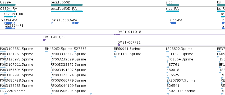Viewport: 225px width, 95px height.
Task: Select the RE60941.5prime EST label
Action: click(127, 49)
